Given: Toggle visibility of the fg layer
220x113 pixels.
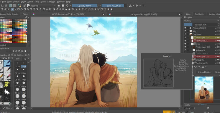Looking at the screenshot, I should [x=185, y=31].
